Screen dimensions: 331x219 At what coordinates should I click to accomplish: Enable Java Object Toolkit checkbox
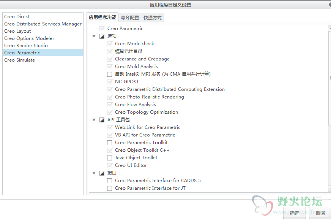click(x=110, y=158)
